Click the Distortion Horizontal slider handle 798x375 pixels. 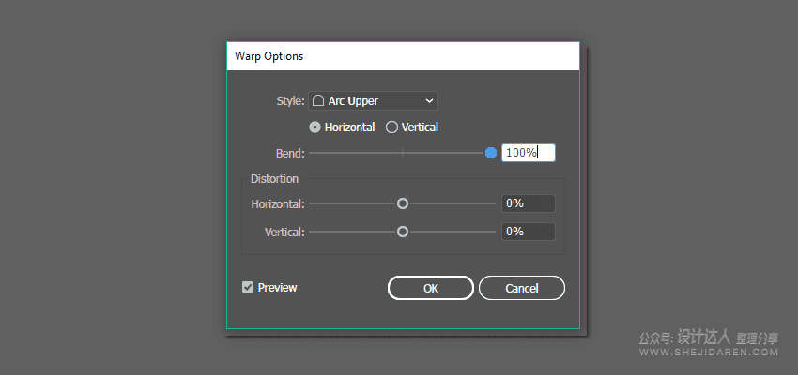pos(403,203)
